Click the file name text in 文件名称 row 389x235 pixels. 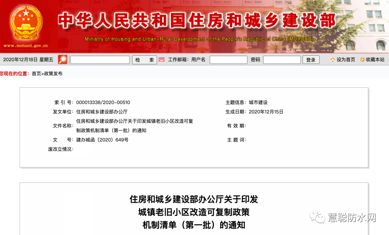pos(134,126)
